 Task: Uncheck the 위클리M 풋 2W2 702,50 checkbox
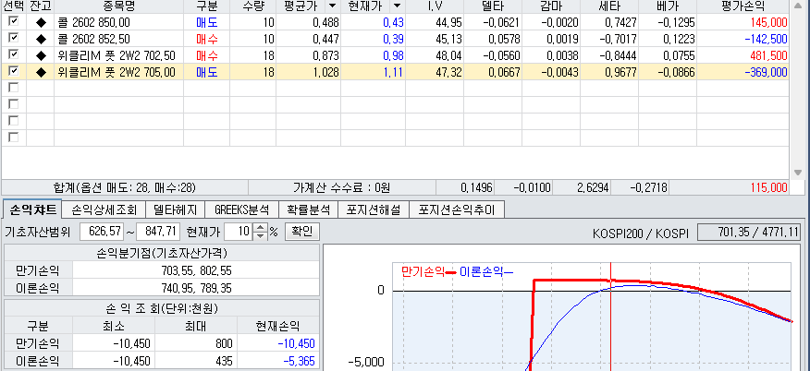tap(14, 54)
